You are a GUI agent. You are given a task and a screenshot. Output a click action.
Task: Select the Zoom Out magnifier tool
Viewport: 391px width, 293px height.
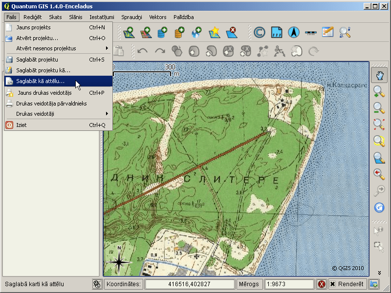click(379, 108)
